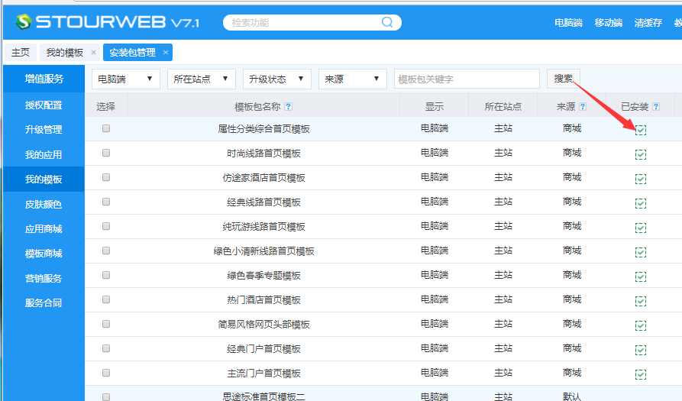The image size is (682, 401).
Task: Click 清缓存 link in top bar
Action: tap(648, 23)
